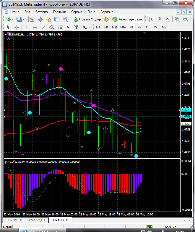Toggle the Авто-торговля auto-trading button

click(x=127, y=19)
